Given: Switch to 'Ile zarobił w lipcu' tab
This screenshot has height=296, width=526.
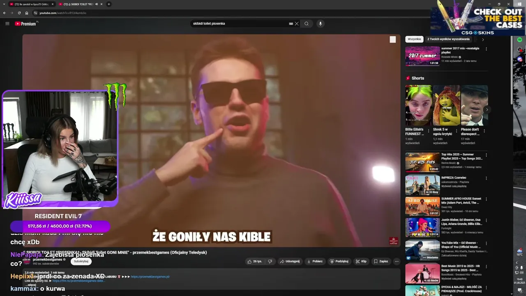Looking at the screenshot, I should click(31, 4).
